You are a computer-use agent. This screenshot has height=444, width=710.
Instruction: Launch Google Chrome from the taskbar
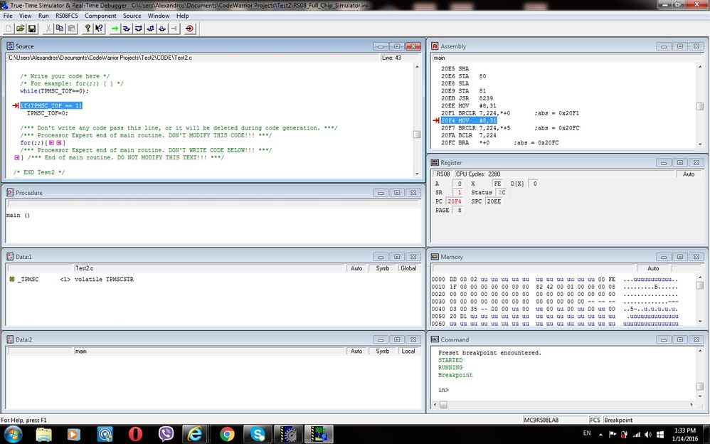(x=227, y=435)
